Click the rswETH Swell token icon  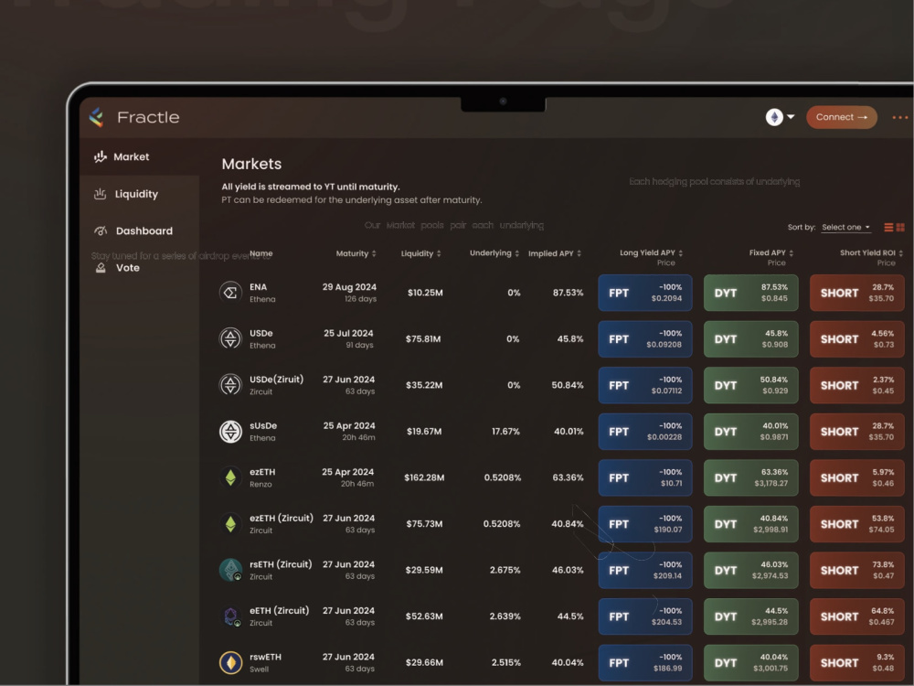pos(230,662)
